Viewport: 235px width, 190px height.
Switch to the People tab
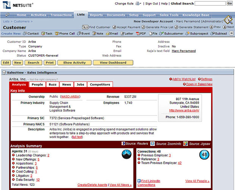pos(37,84)
